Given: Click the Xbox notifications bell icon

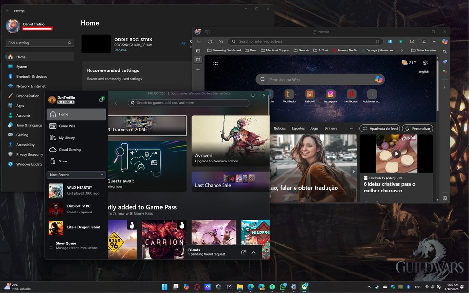Looking at the screenshot, I should tap(101, 100).
